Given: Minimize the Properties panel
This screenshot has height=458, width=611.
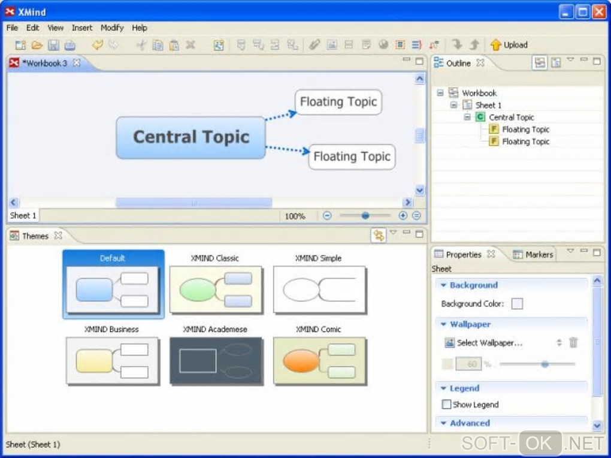Looking at the screenshot, I should pyautogui.click(x=583, y=251).
